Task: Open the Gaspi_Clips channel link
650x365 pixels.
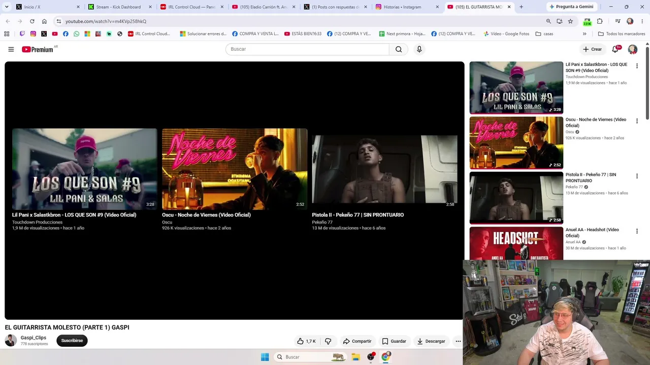Action: point(34,338)
